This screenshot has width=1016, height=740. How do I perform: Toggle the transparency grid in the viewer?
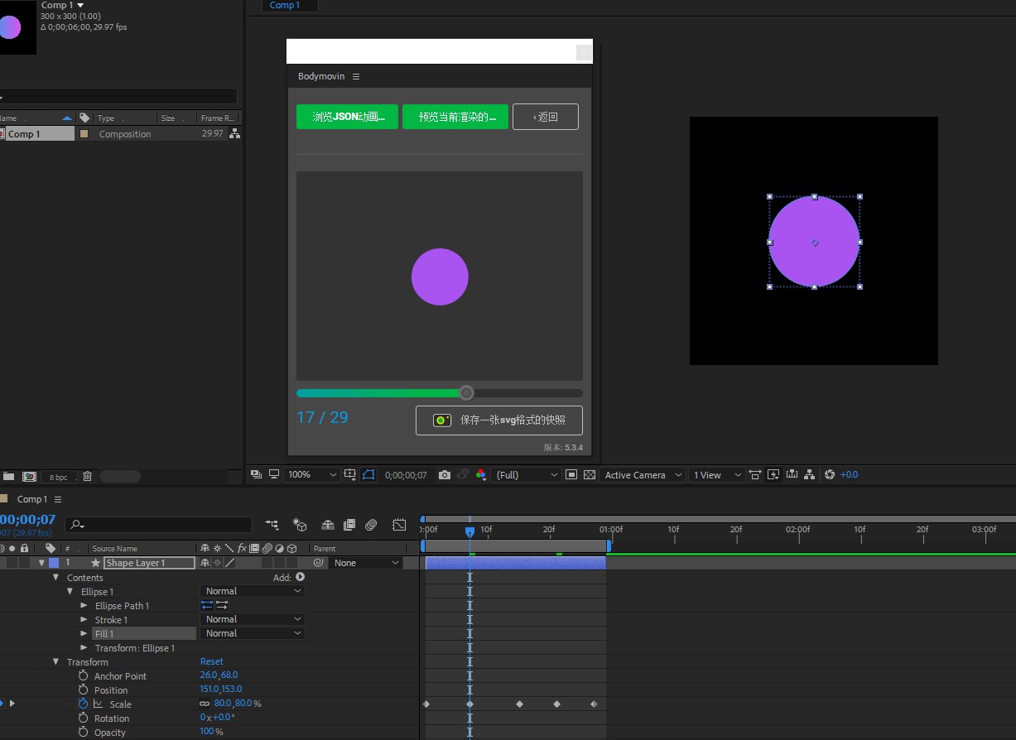tap(590, 474)
